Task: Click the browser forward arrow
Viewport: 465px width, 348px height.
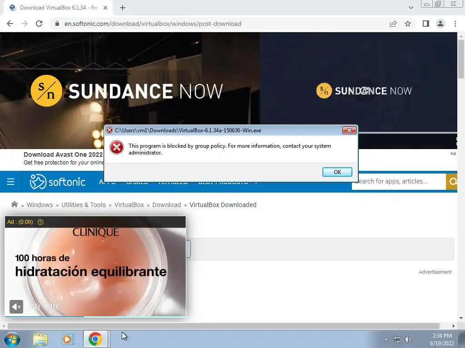Action: (25, 24)
